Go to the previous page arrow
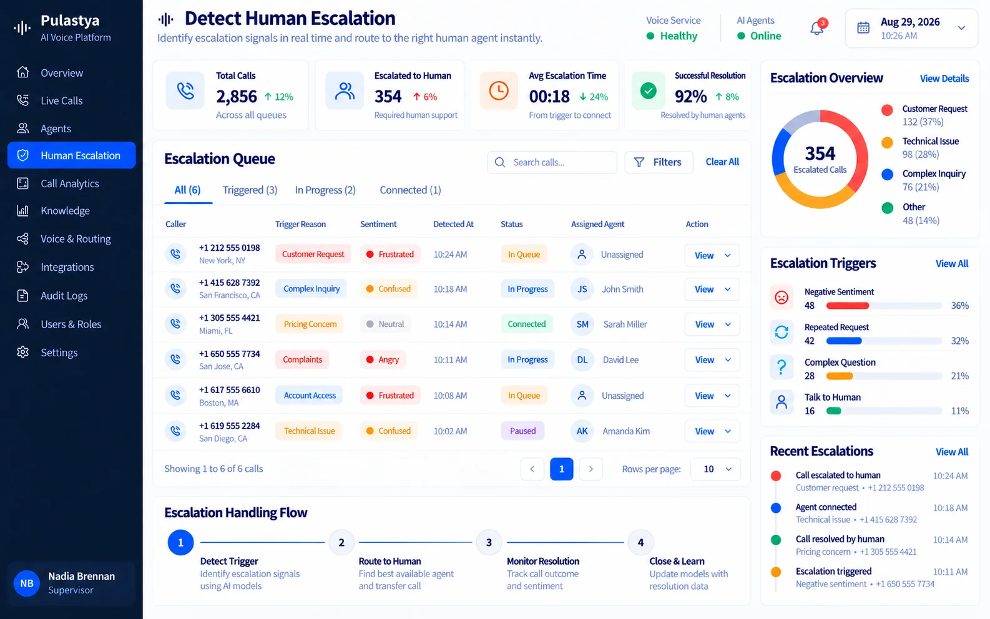The height and width of the screenshot is (619, 990). tap(532, 469)
